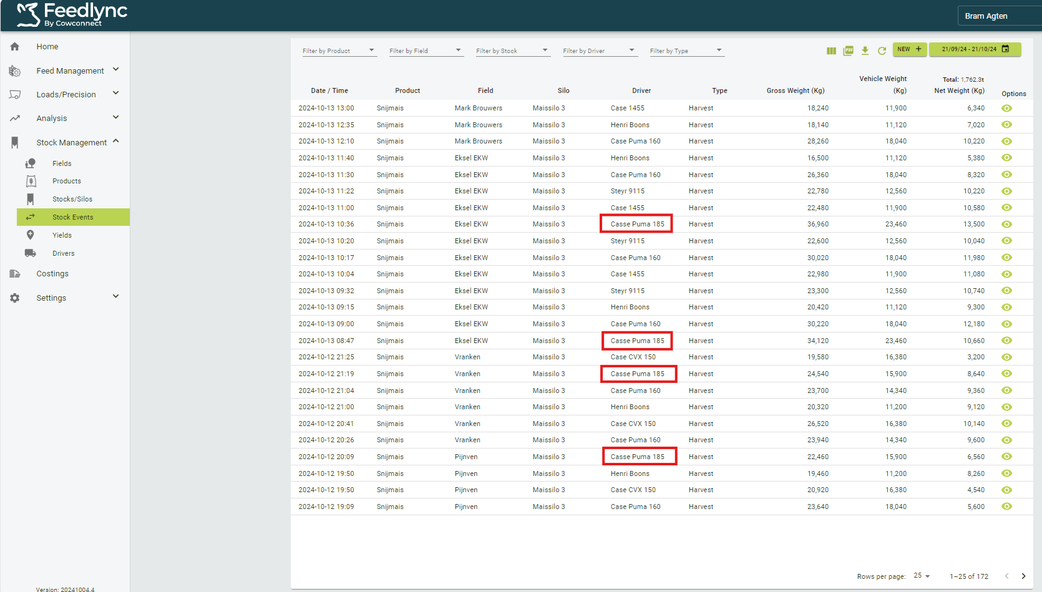Click the Loads/Precision wagon icon

tap(15, 95)
